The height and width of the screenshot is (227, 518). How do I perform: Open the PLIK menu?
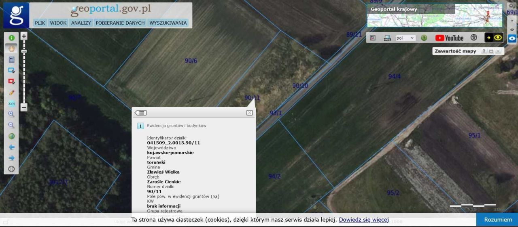(x=40, y=23)
